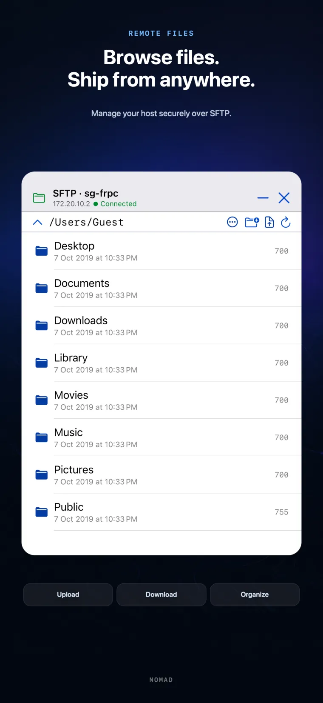323x703 pixels.
Task: Click the modified date under Library
Action: click(96, 370)
